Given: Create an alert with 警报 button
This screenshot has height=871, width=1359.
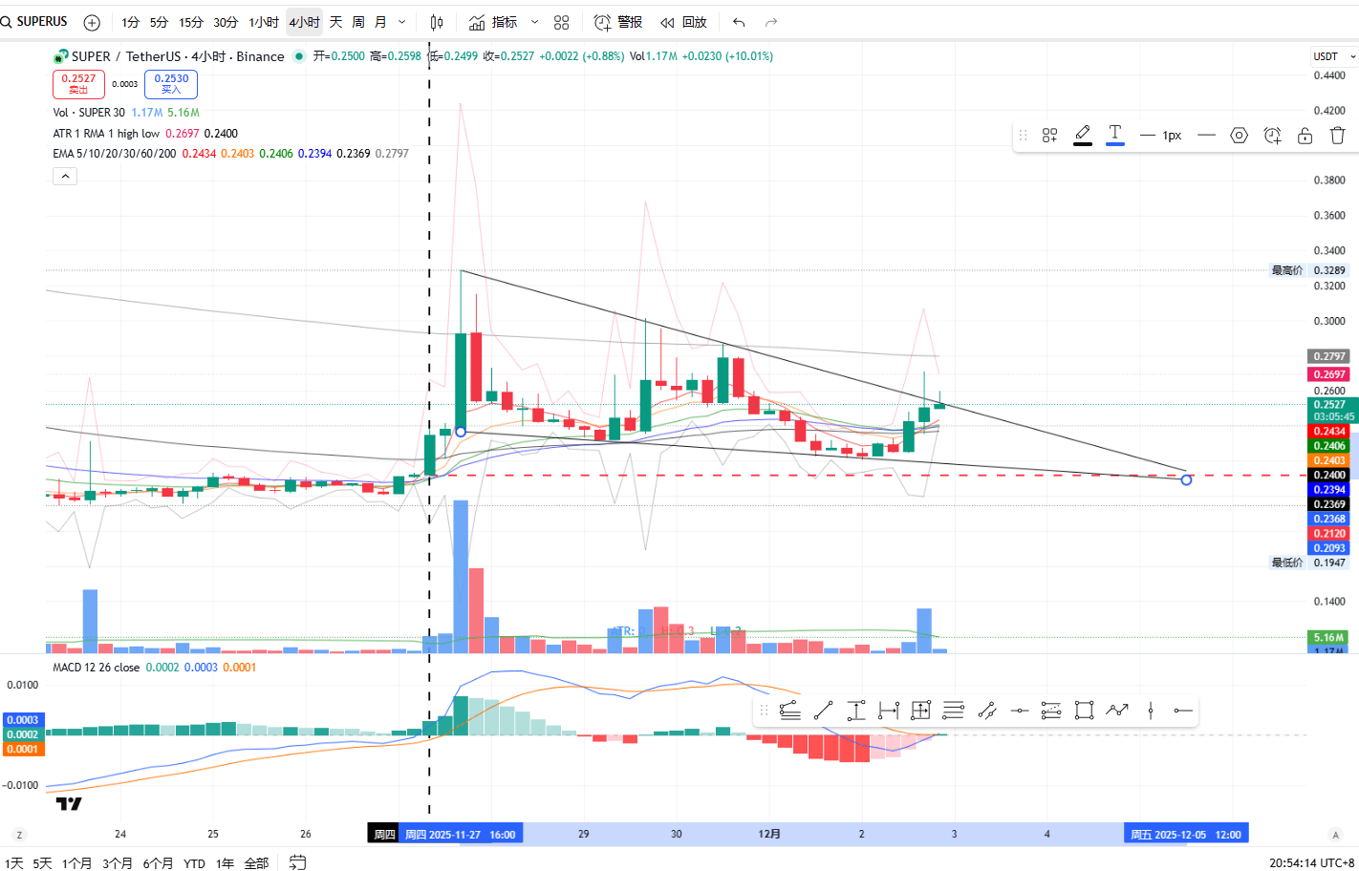Looking at the screenshot, I should pos(618,22).
